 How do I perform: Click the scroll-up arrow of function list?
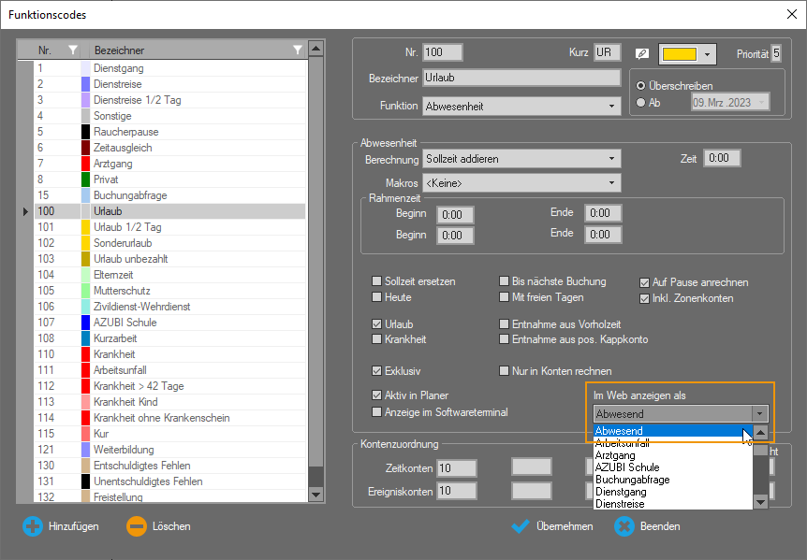(x=315, y=50)
